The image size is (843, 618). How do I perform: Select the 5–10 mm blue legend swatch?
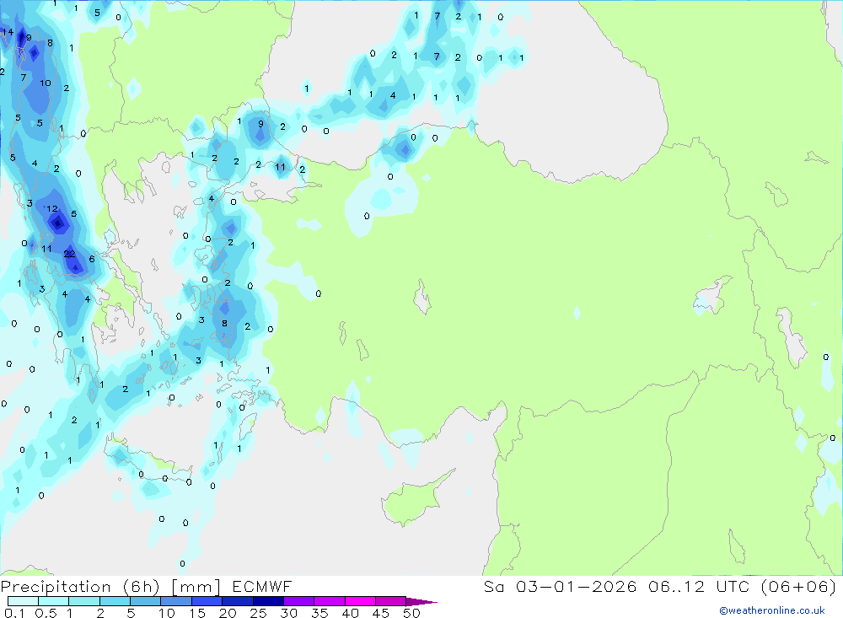(145, 601)
